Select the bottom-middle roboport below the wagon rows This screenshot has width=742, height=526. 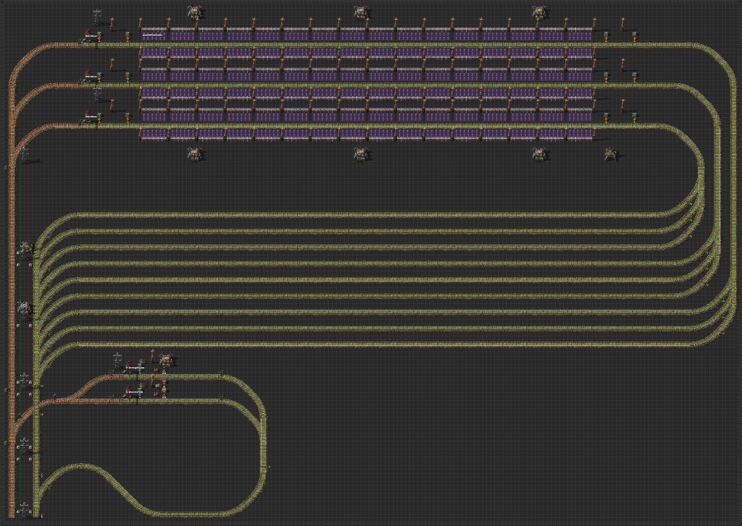click(361, 153)
